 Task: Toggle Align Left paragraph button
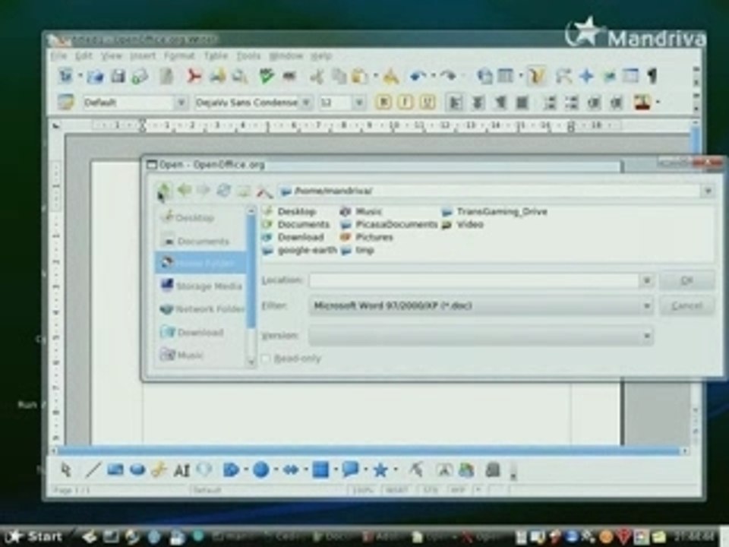pos(454,103)
